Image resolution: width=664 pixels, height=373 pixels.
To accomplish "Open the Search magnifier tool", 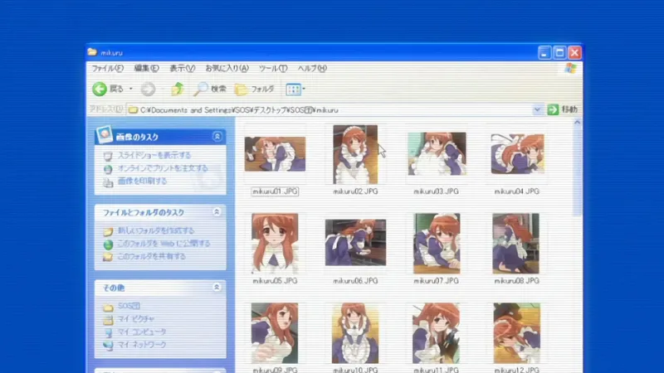I will 201,89.
